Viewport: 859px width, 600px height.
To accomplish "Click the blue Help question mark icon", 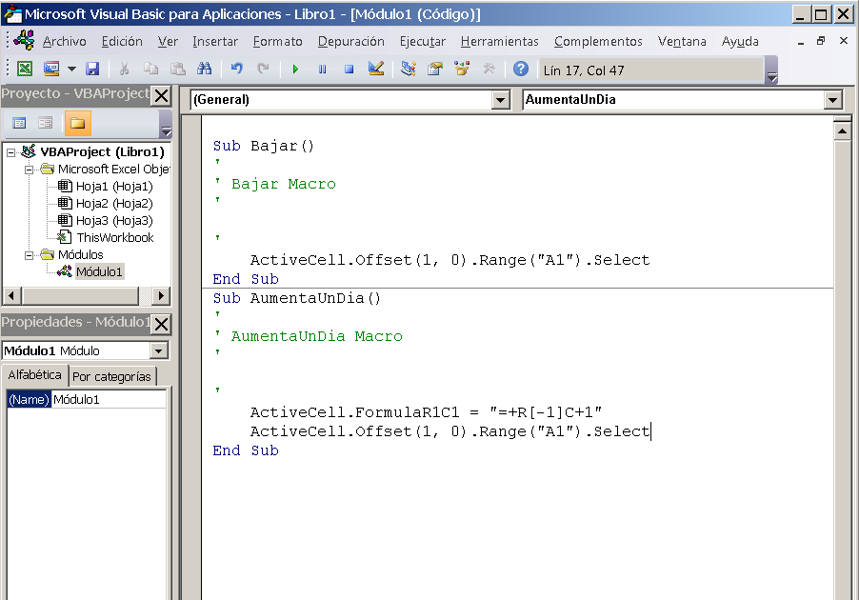I will [x=520, y=69].
